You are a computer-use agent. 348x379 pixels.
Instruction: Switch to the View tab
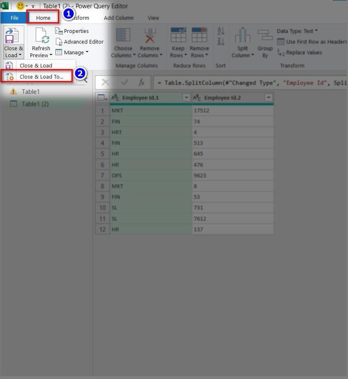153,18
